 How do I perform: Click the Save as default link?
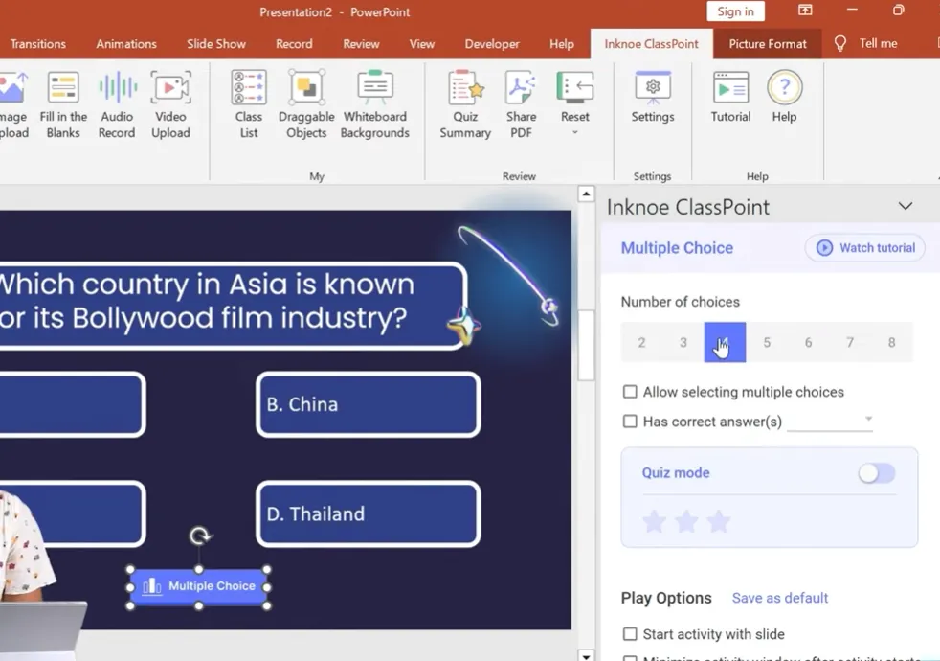(780, 598)
